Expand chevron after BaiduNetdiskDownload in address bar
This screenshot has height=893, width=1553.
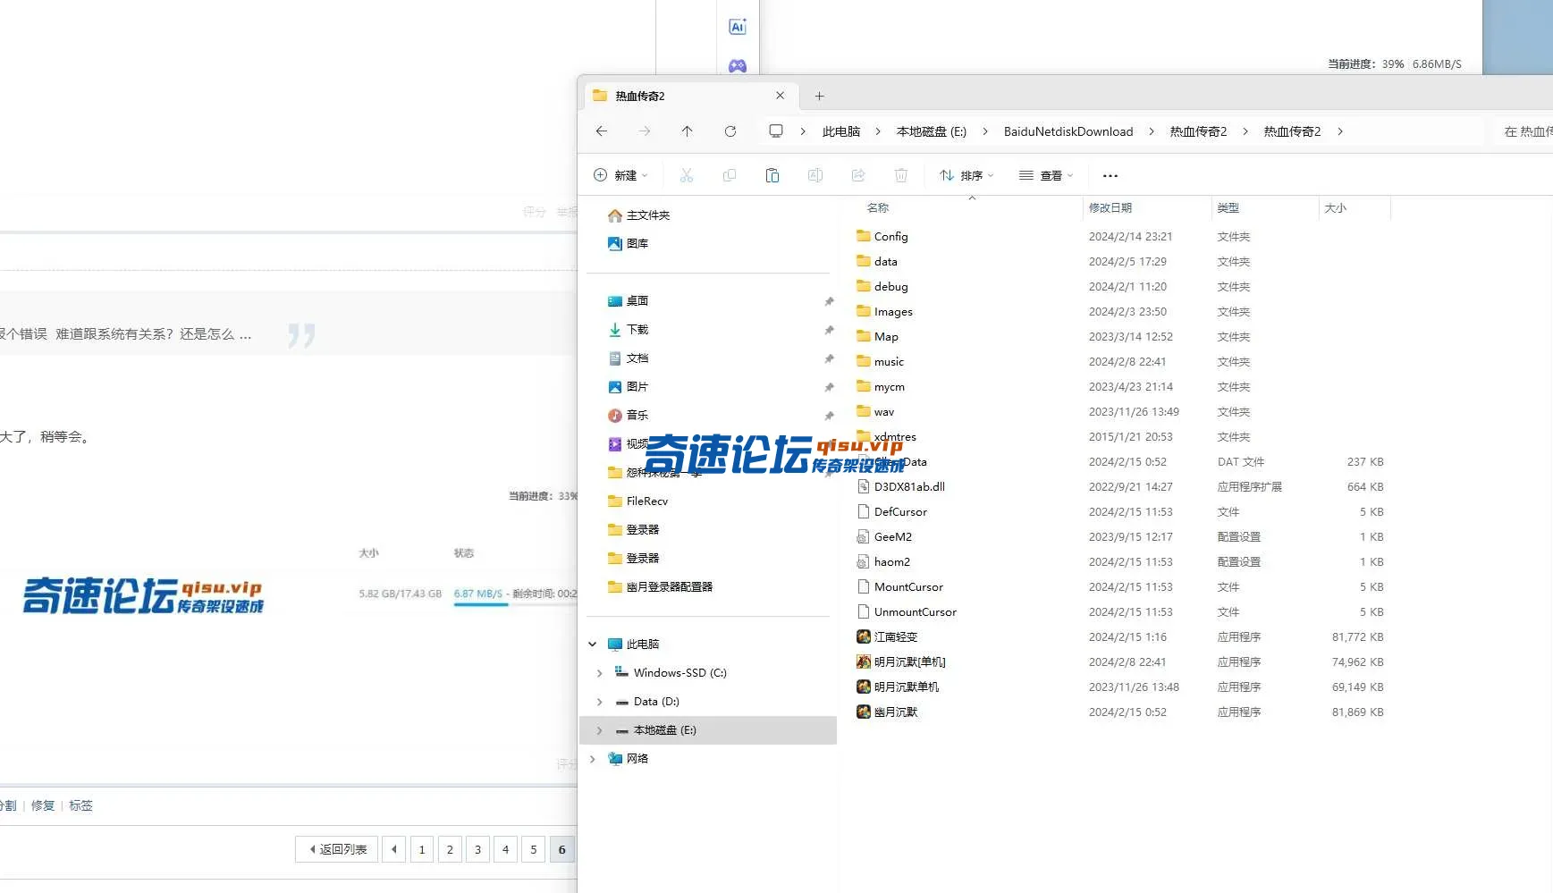(1151, 131)
